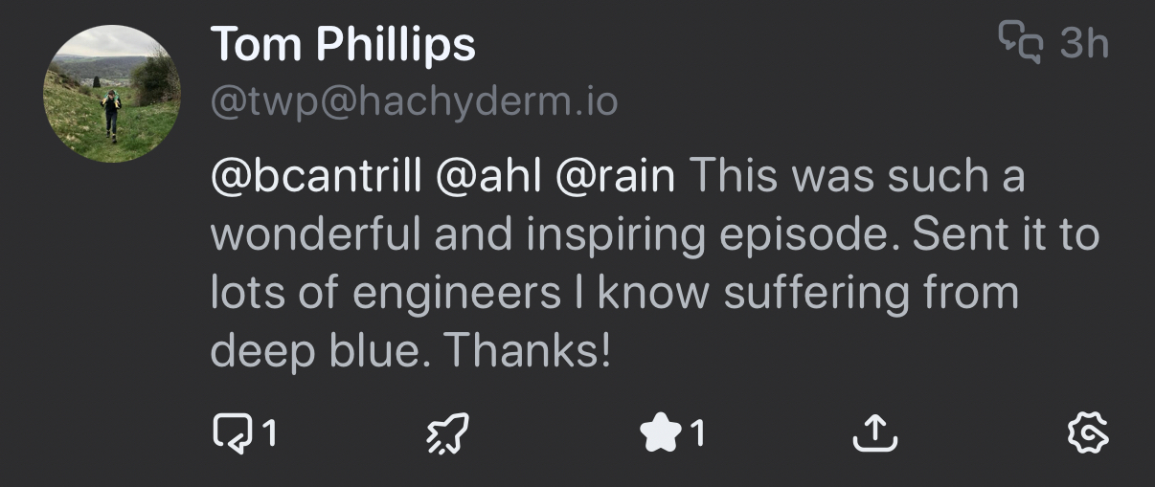
Task: Open the @rain mention
Action: (615, 176)
